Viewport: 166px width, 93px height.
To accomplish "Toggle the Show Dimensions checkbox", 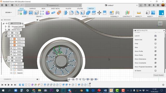I will (155, 59).
